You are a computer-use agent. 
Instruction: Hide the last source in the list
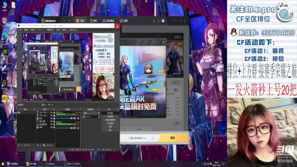tap(51, 127)
